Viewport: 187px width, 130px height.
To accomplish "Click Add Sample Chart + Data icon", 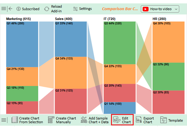I will click(x=84, y=120).
